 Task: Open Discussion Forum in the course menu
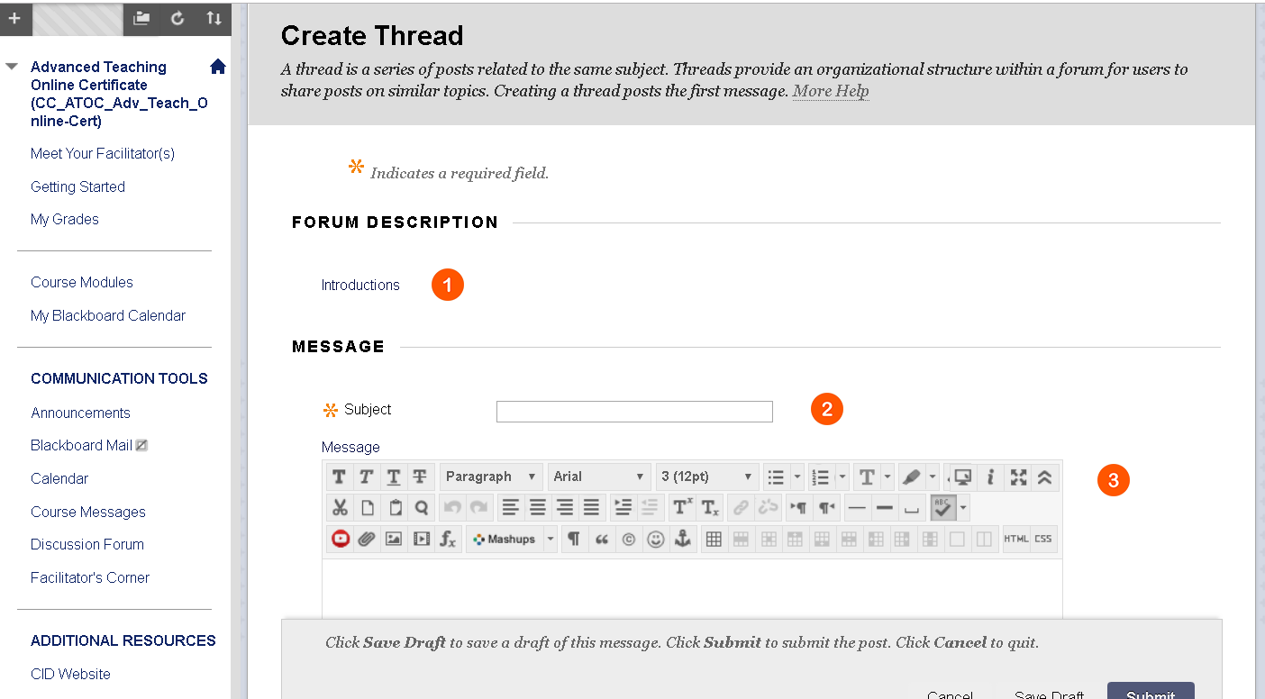[87, 544]
